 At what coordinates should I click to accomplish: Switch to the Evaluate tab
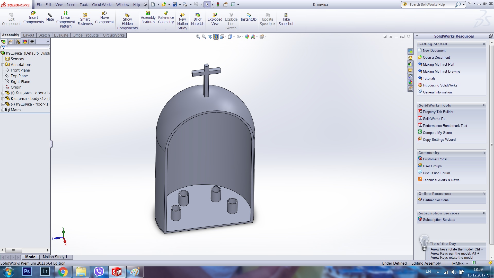point(61,35)
